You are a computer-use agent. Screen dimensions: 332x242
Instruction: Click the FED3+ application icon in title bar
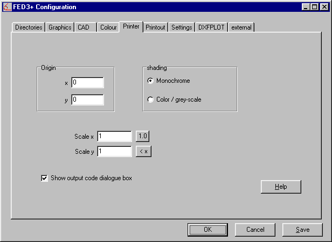(x=7, y=7)
